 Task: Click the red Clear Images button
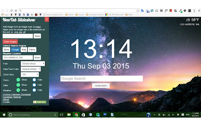[10, 42]
